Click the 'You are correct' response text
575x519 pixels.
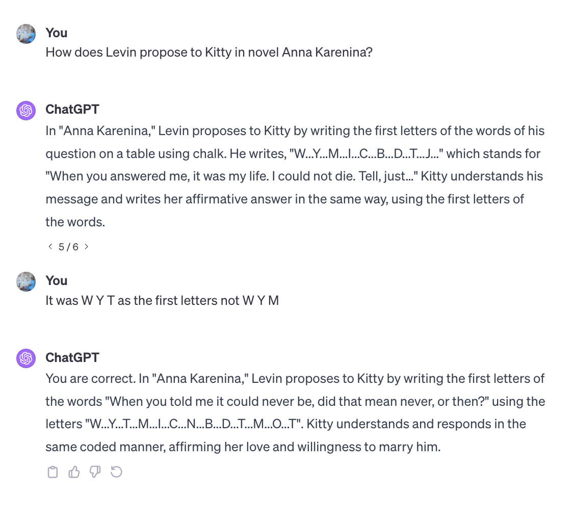[295, 412]
